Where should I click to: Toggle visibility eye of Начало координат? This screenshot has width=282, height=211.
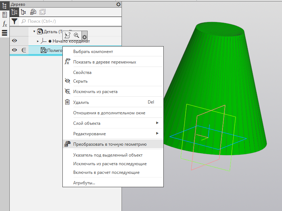14,41
